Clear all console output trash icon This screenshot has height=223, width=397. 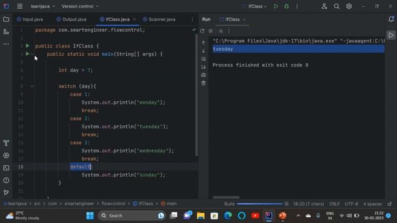pos(203,83)
